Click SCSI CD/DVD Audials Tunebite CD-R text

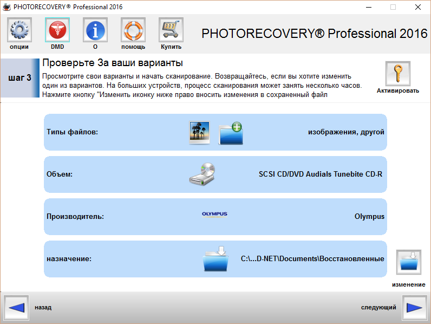click(321, 174)
